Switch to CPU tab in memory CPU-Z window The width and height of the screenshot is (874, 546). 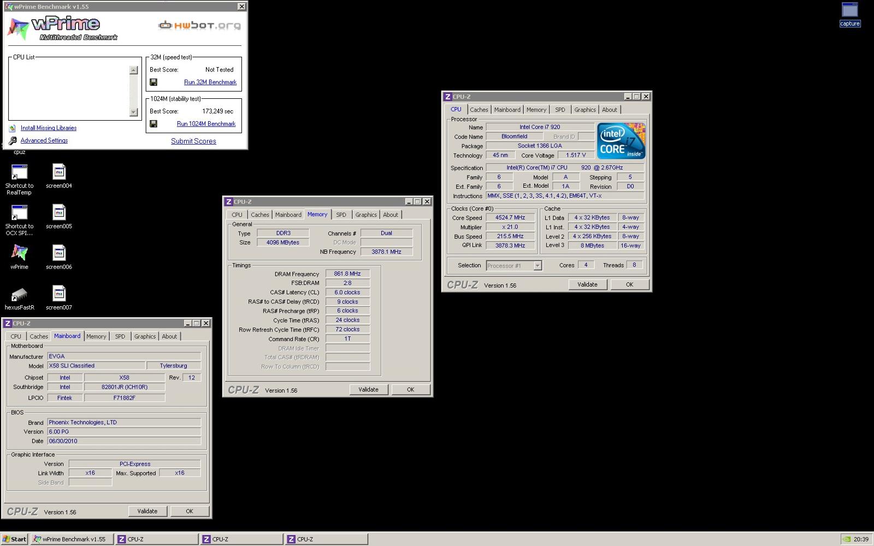pyautogui.click(x=237, y=215)
